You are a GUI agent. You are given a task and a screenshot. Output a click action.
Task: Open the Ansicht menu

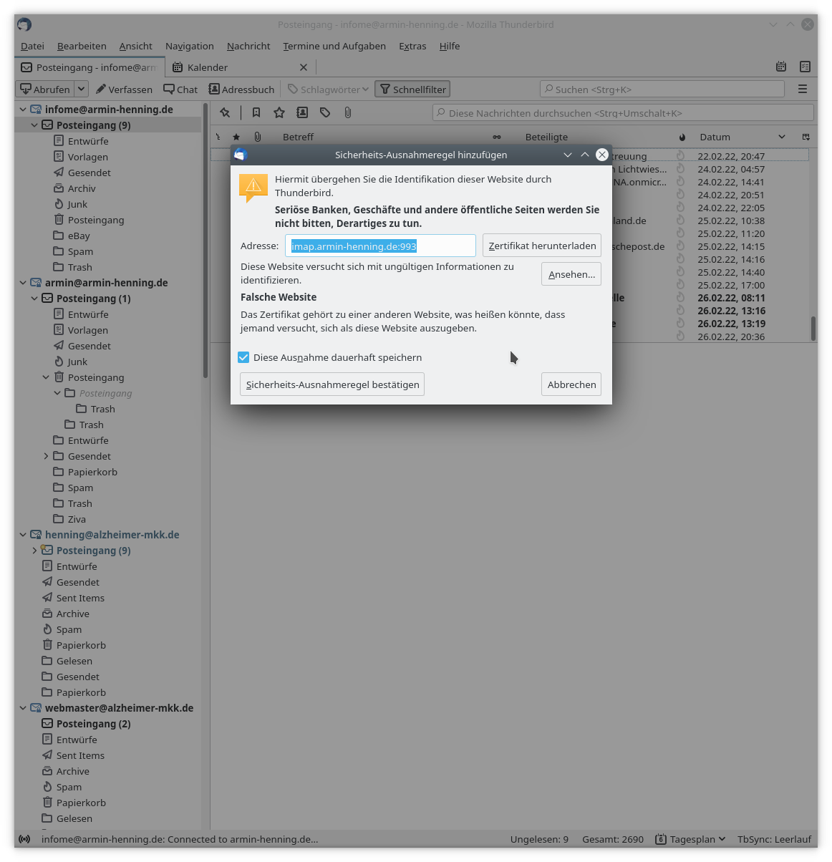(135, 46)
